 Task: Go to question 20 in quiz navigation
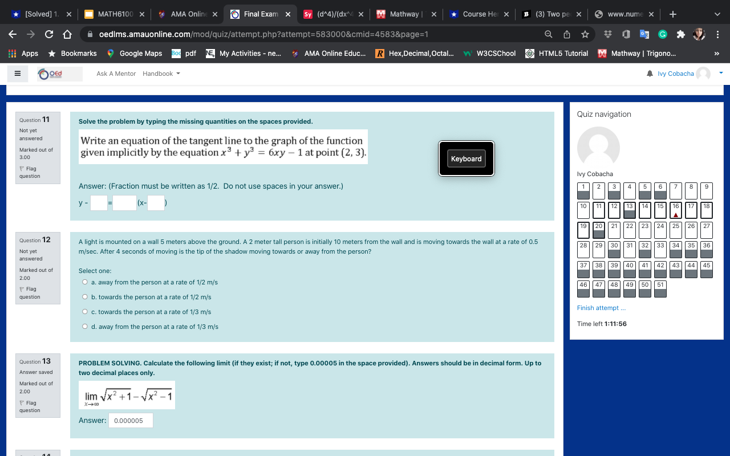(x=599, y=230)
